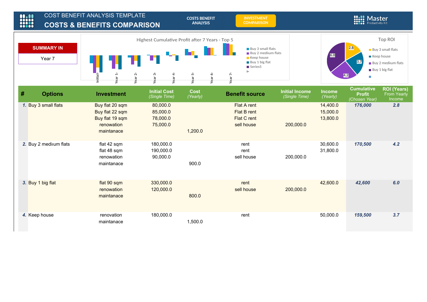Click the 176,000 cumulative profit value
The width and height of the screenshot is (427, 302).
[x=363, y=105]
